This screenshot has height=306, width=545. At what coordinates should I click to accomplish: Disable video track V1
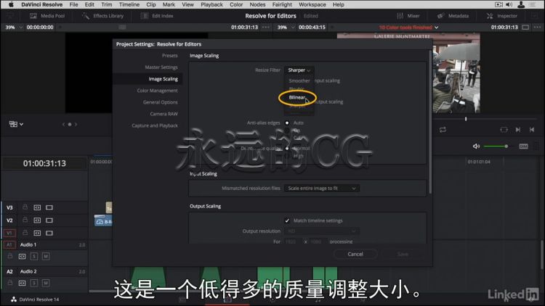point(49,233)
